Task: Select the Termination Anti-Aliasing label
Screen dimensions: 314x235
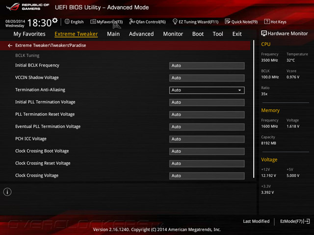Action: click(40, 90)
